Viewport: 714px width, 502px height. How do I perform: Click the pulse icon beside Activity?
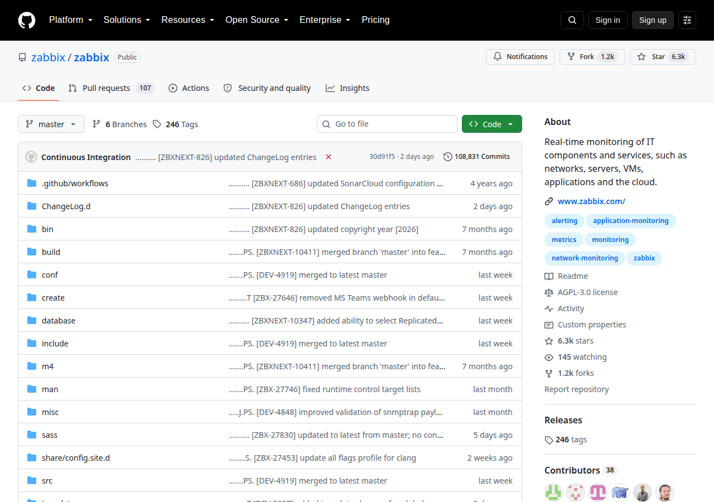(x=549, y=308)
